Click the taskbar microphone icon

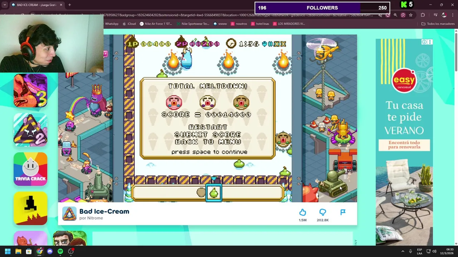pyautogui.click(x=410, y=251)
